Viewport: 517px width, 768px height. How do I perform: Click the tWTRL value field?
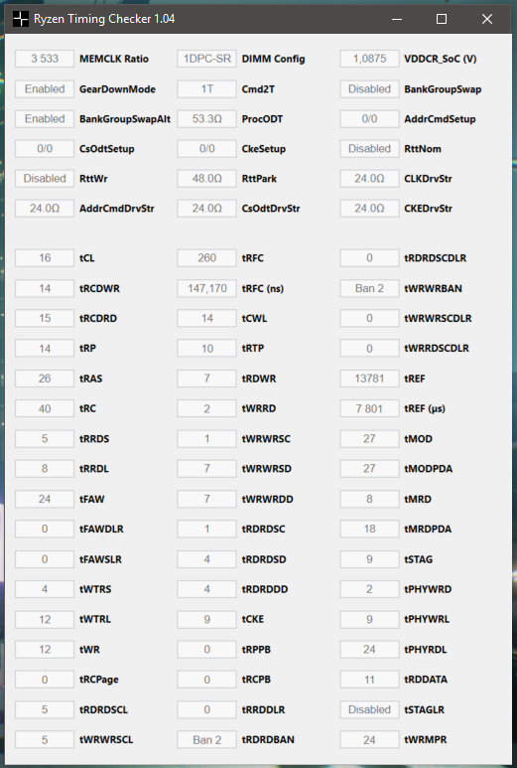pos(45,620)
